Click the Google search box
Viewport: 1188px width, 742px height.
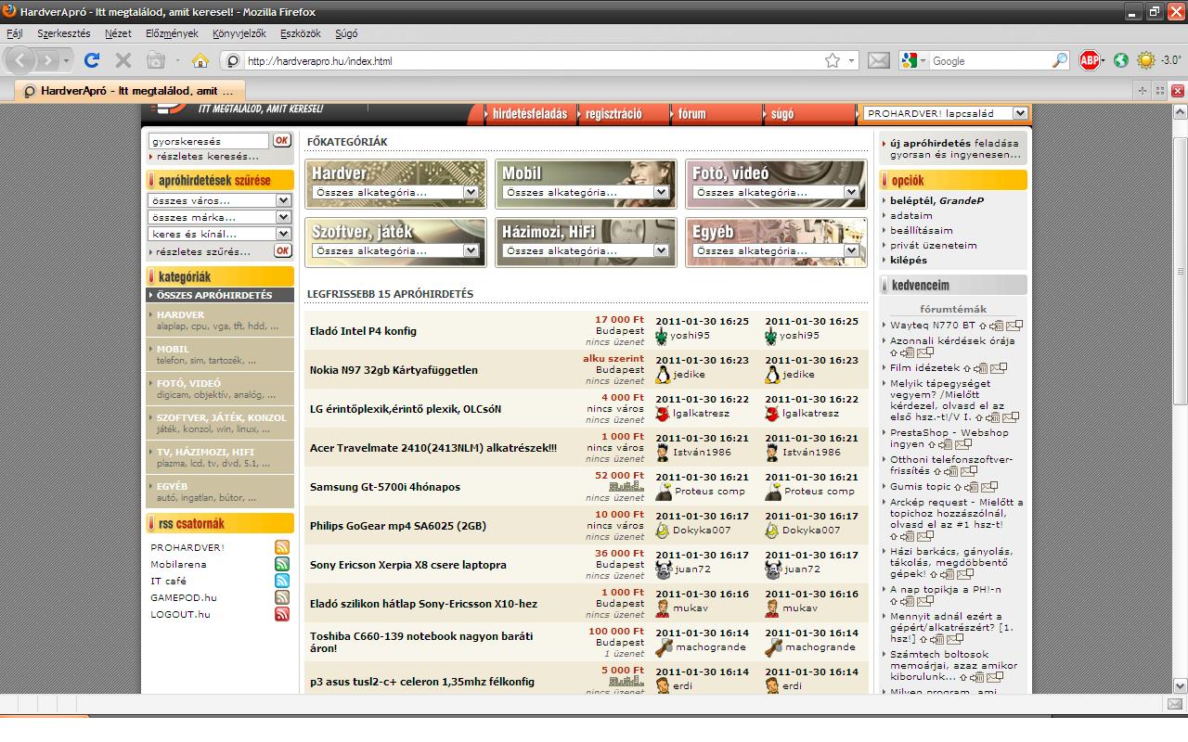pyautogui.click(x=989, y=60)
